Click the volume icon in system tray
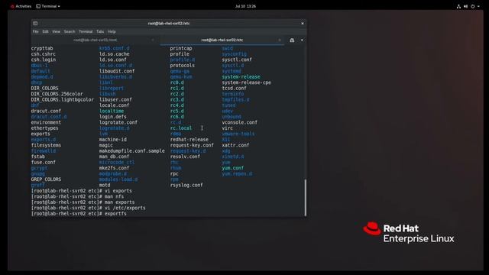 tap(465, 6)
